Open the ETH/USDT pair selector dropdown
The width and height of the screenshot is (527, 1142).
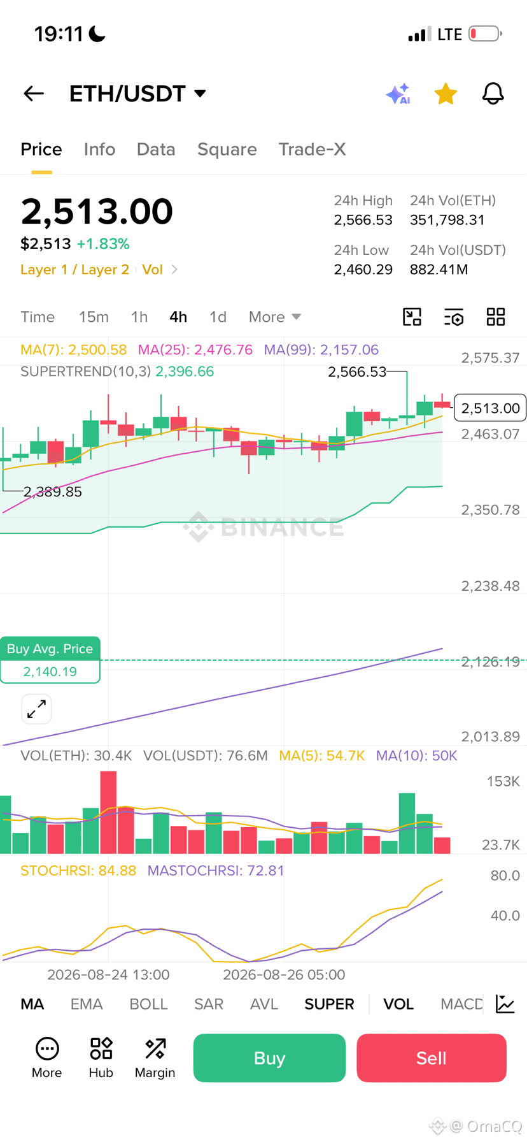[137, 94]
